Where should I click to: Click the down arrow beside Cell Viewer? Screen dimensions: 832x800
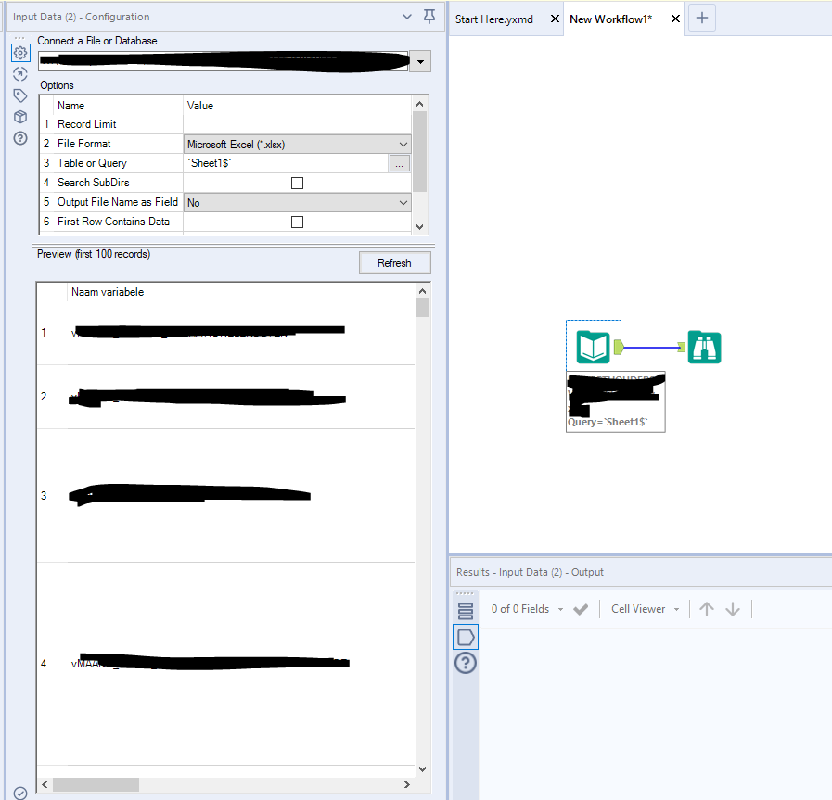point(733,609)
